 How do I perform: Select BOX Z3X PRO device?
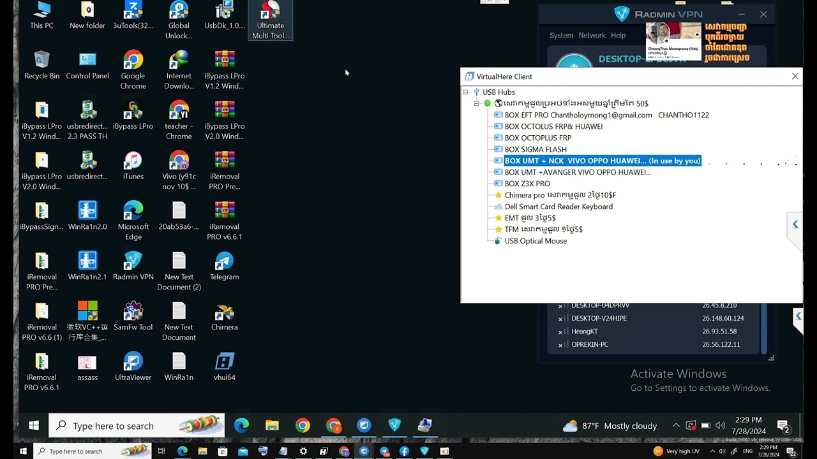522,184
